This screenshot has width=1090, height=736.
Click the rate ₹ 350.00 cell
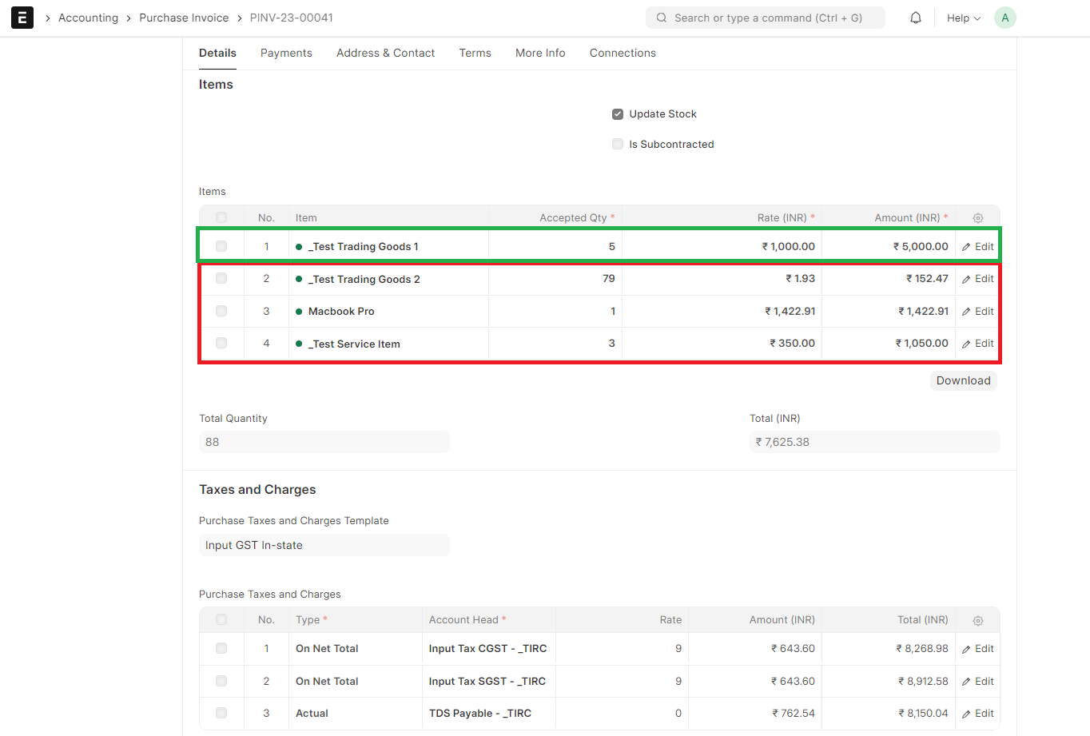pyautogui.click(x=722, y=344)
